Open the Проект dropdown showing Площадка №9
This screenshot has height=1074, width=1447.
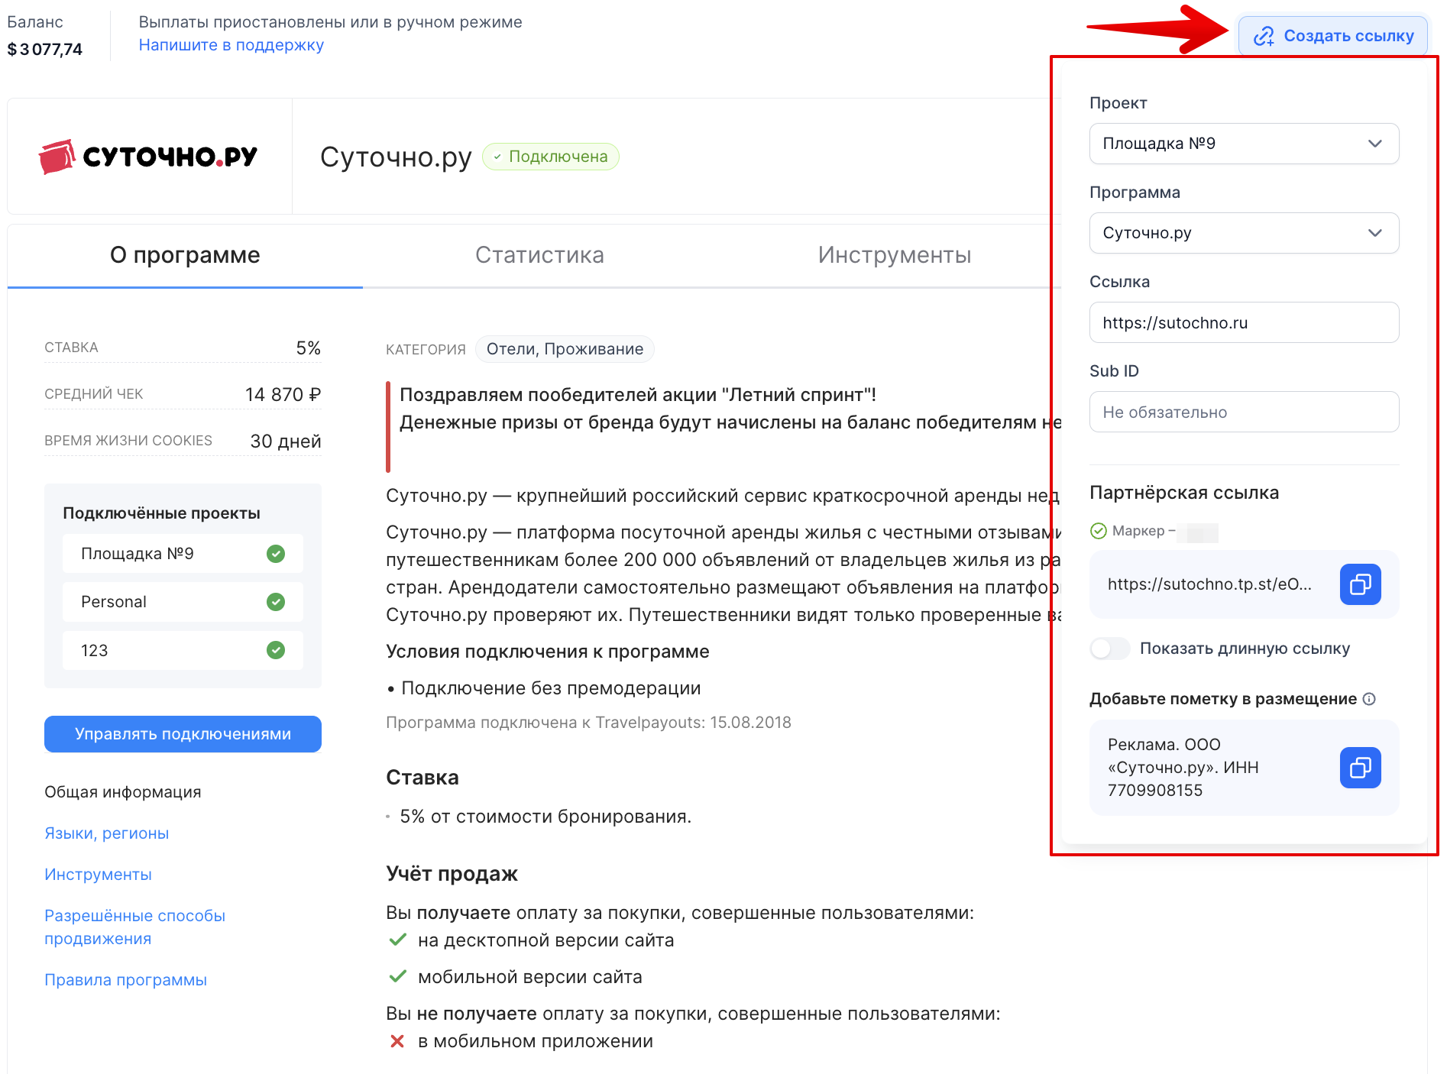(1244, 144)
